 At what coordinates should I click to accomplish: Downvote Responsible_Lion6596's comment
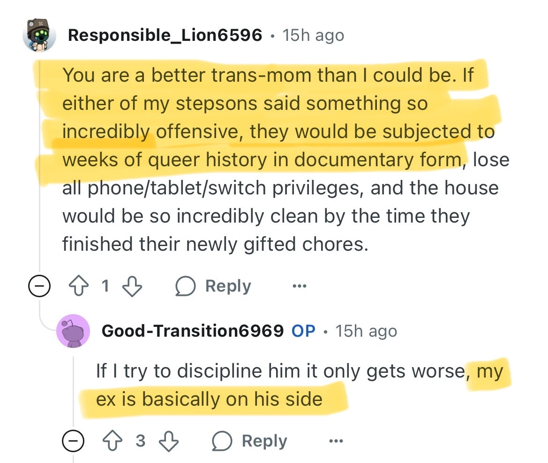click(133, 286)
